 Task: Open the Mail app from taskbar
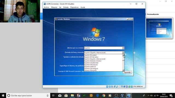pyautogui.click(x=60, y=96)
